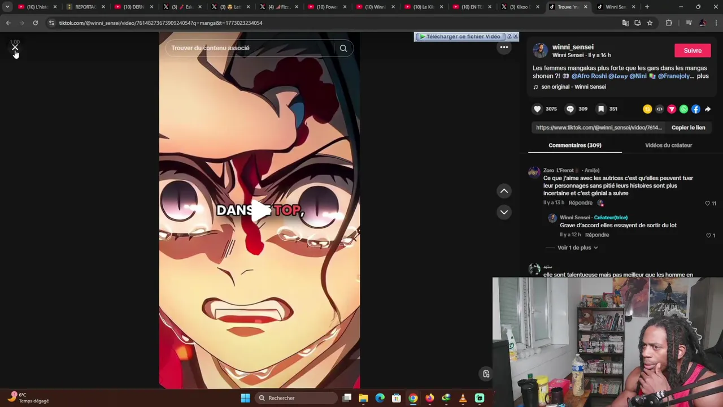The height and width of the screenshot is (407, 723).
Task: Share video on Facebook
Action: click(695, 109)
